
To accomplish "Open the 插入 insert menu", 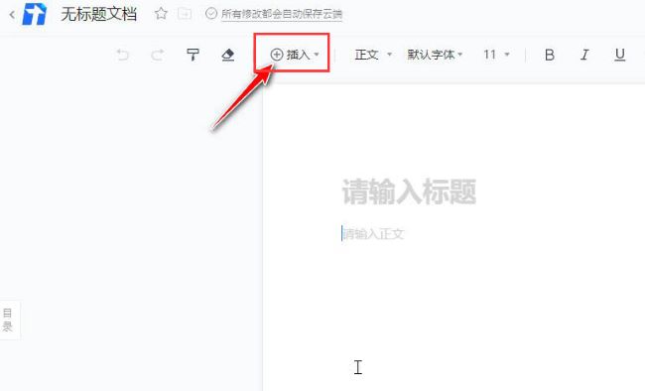I will click(x=294, y=55).
